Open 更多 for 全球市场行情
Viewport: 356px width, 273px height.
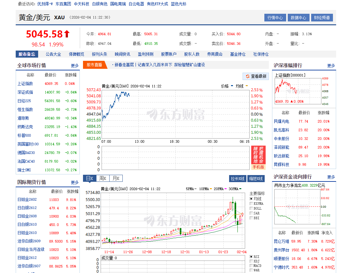pyautogui.click(x=75, y=66)
